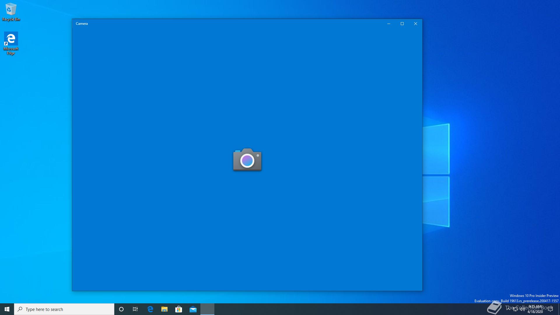Click the Windows Start button

(7, 309)
